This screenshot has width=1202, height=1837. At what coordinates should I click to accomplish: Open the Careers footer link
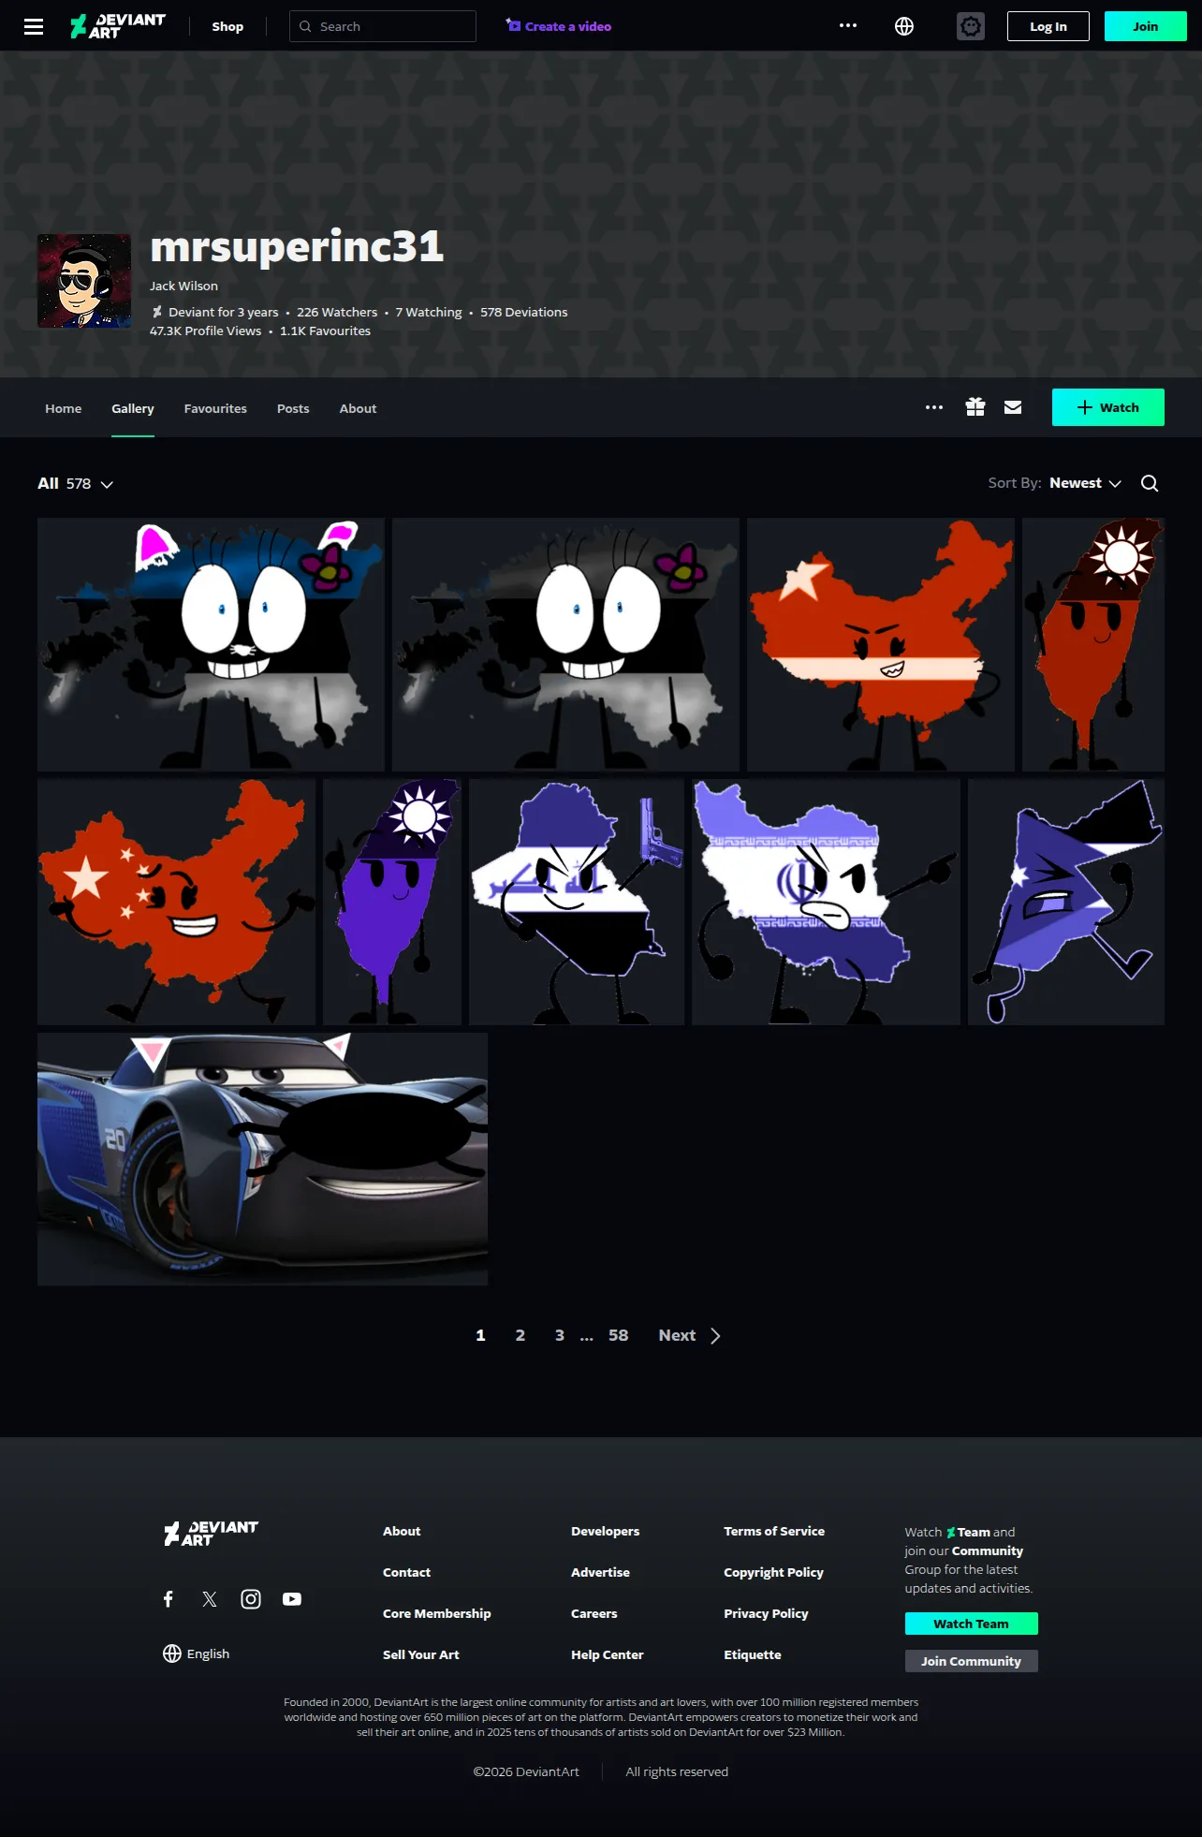(594, 1613)
